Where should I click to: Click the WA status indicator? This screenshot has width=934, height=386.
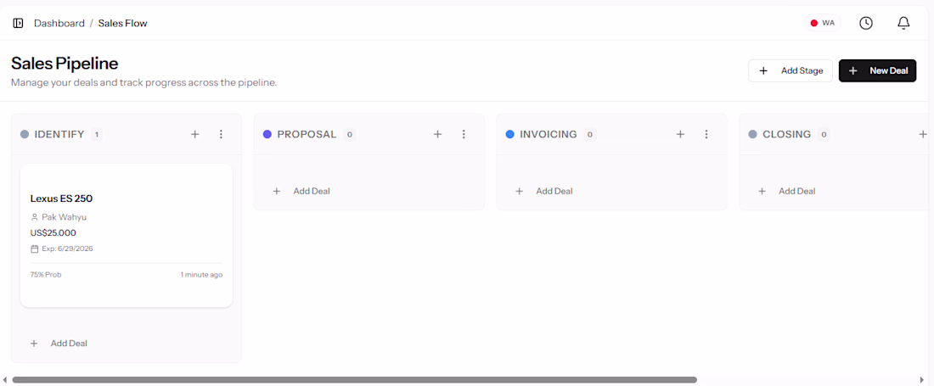pyautogui.click(x=823, y=23)
